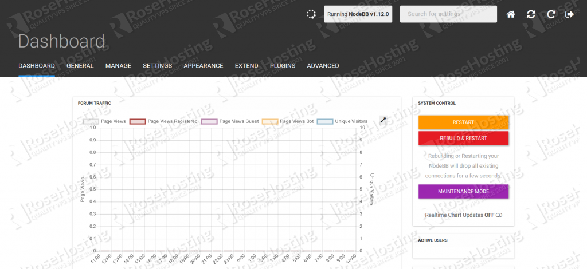The height and width of the screenshot is (269, 587).
Task: Expand the Forum Traffic chart to fullscreen
Action: pyautogui.click(x=383, y=120)
